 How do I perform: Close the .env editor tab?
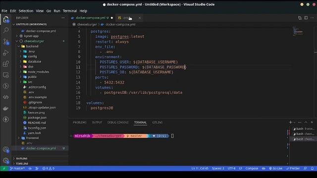(x=140, y=18)
